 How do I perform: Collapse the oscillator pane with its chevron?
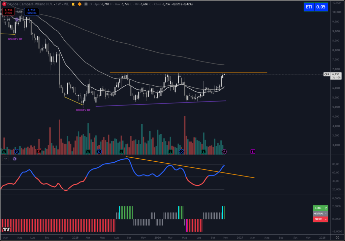(5, 159)
